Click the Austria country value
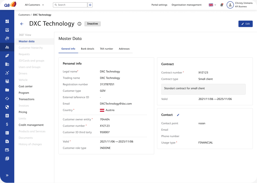 [107, 110]
